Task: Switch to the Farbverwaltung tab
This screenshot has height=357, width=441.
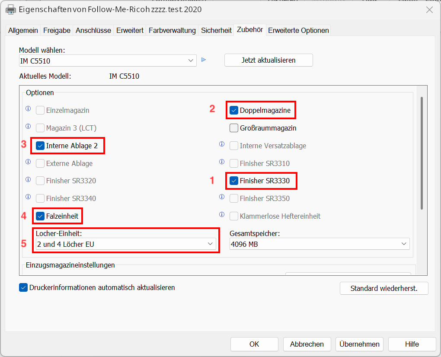Action: click(172, 30)
